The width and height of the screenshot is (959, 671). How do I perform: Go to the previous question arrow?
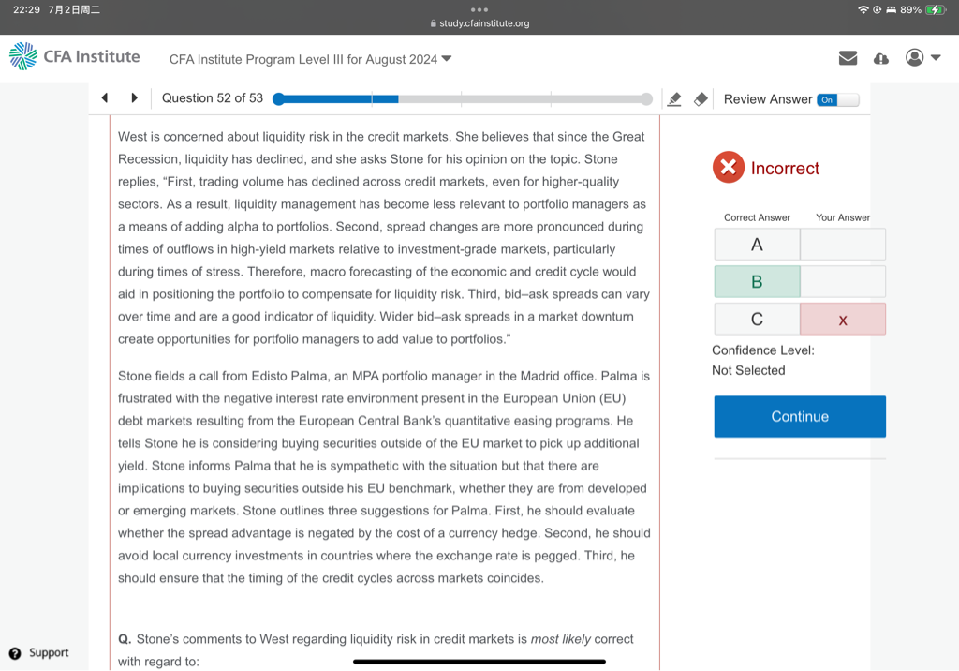[105, 98]
